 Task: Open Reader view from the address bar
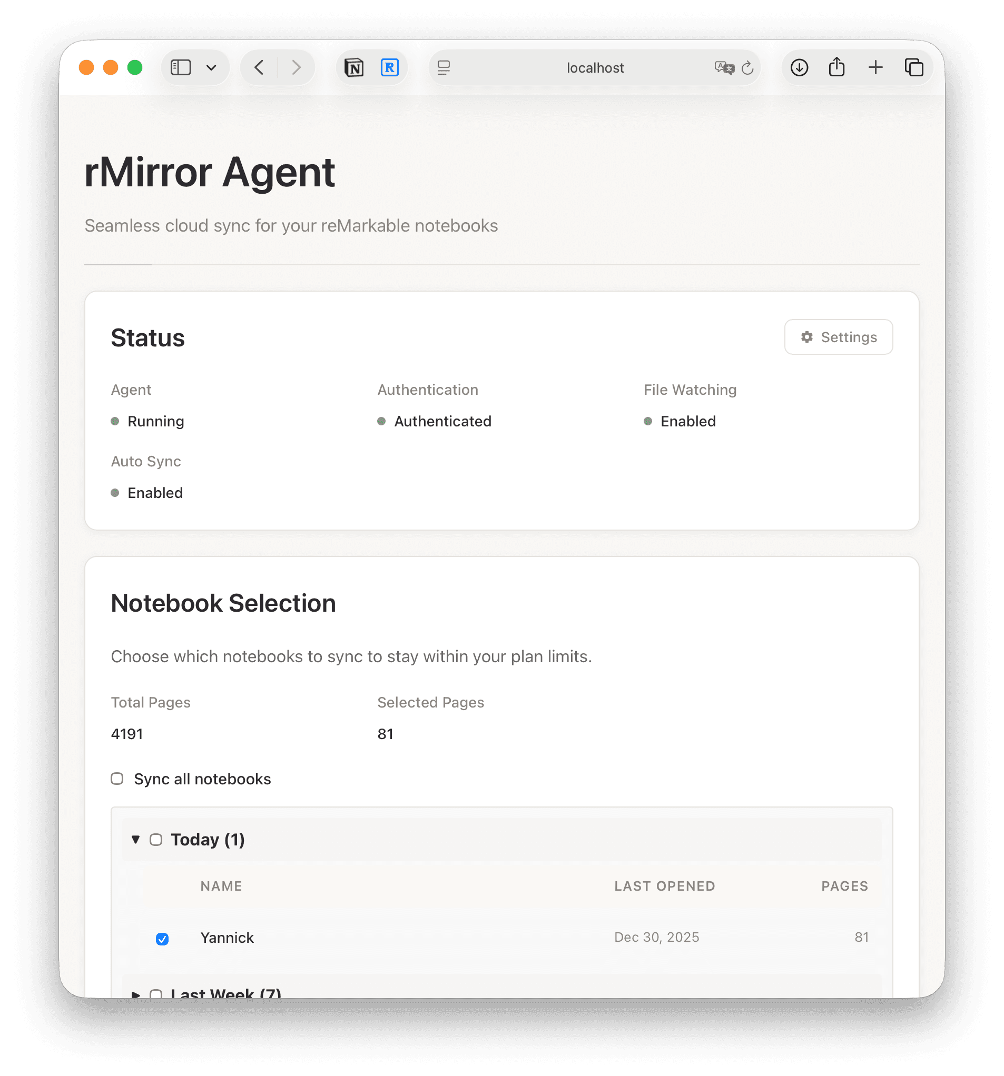point(444,67)
